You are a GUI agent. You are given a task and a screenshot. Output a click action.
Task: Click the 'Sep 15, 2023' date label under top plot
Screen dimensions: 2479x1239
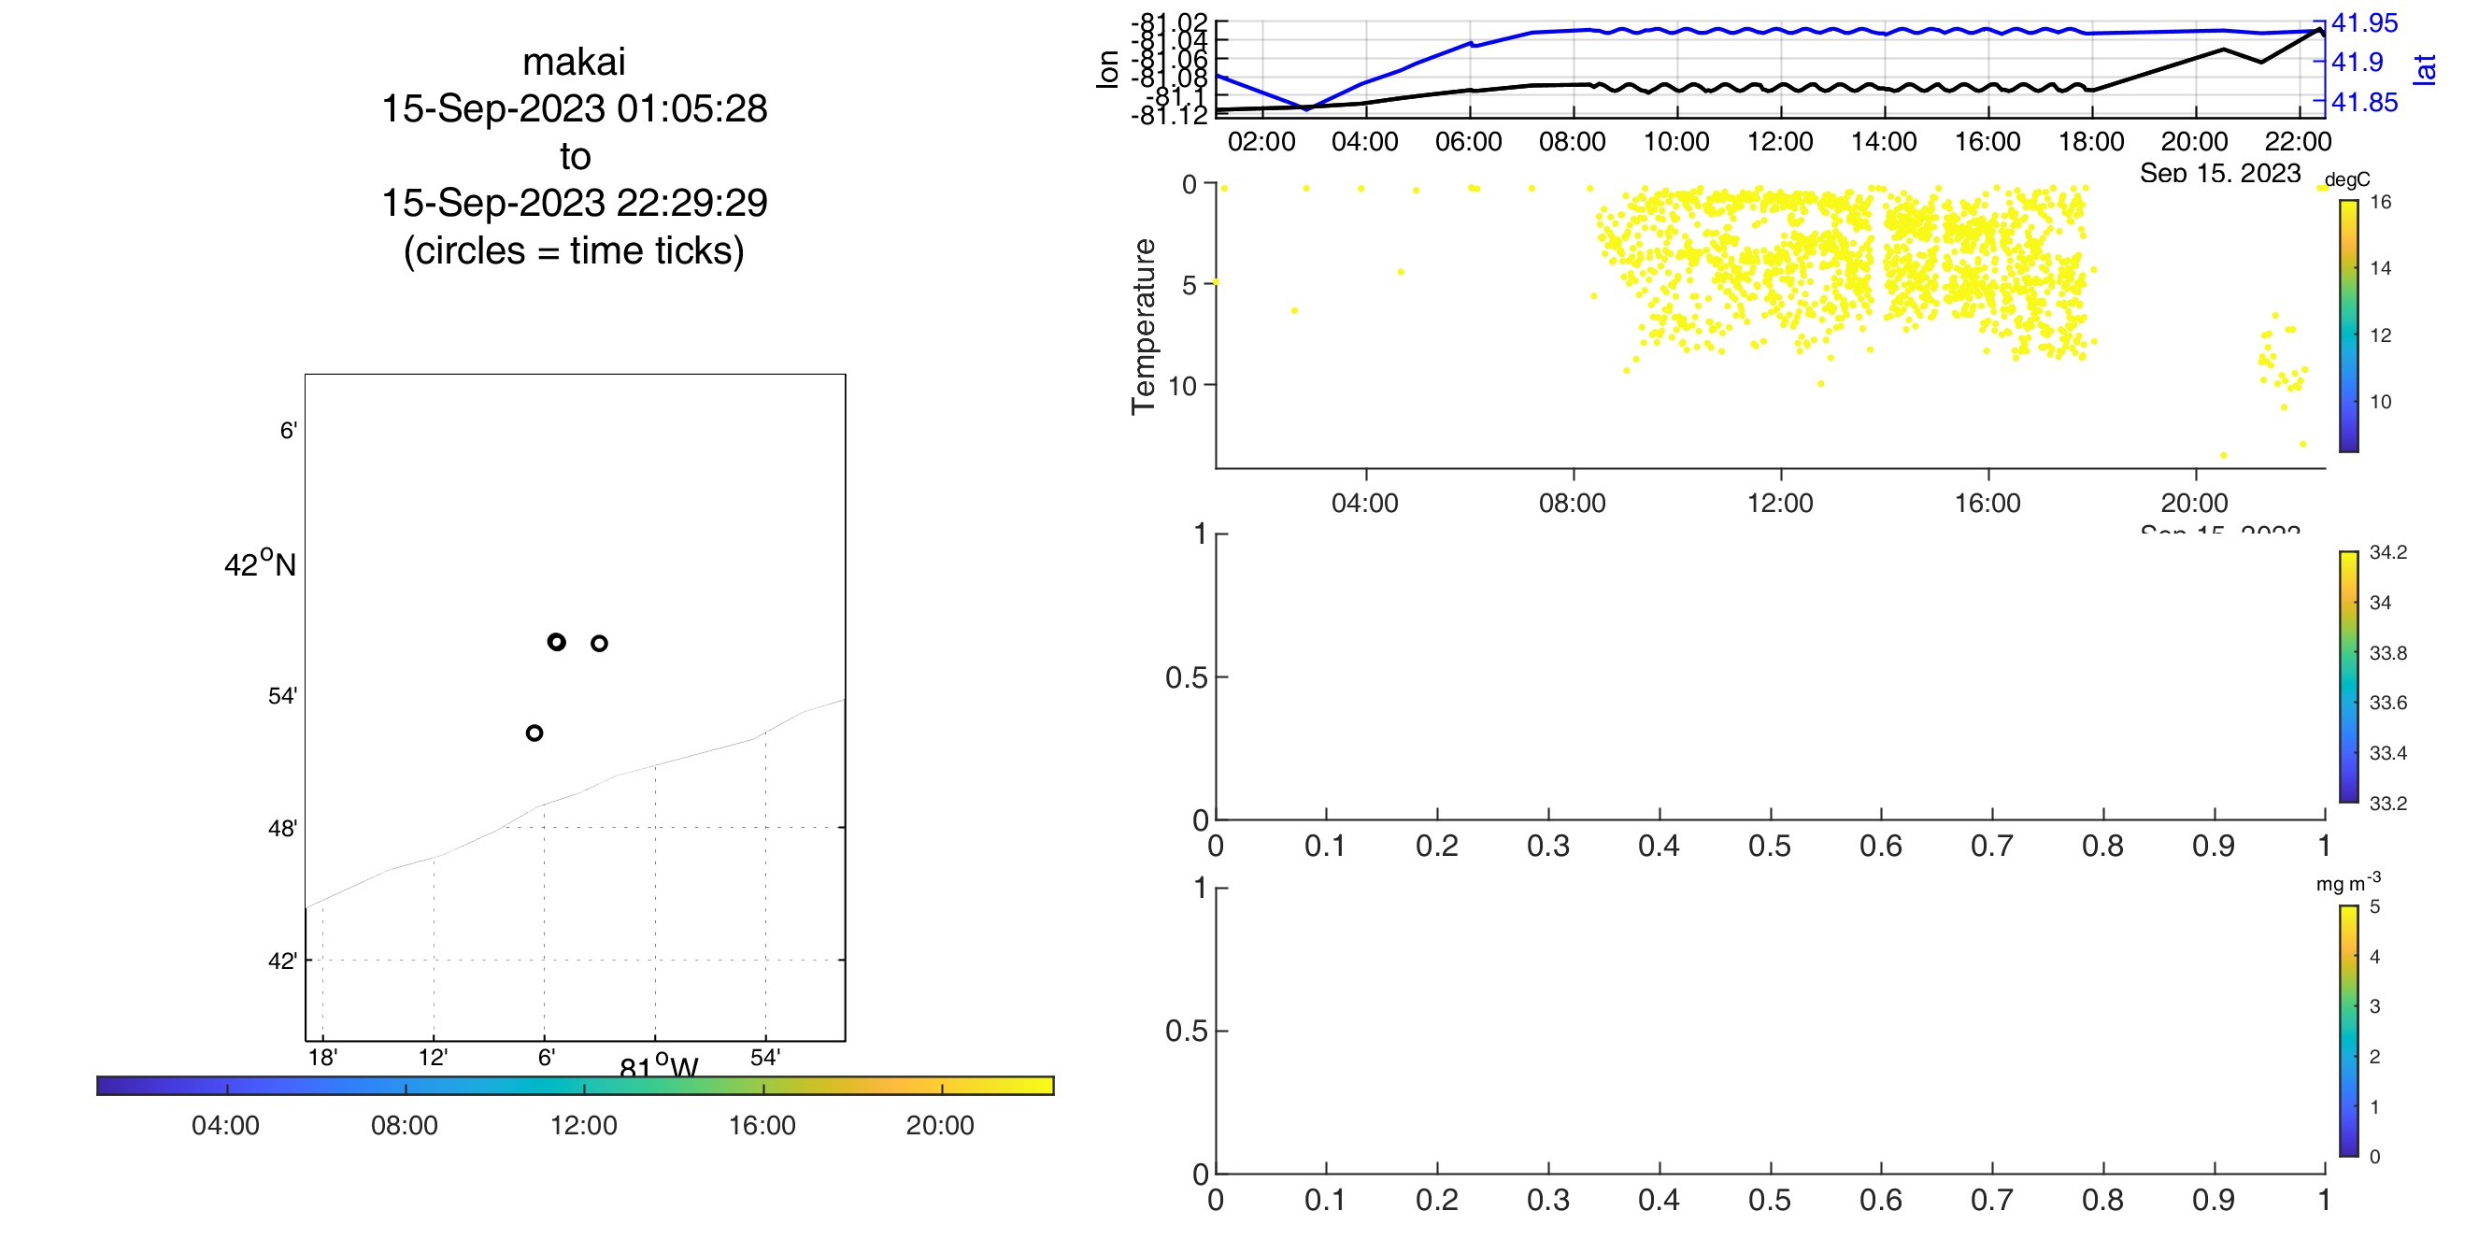(2220, 173)
